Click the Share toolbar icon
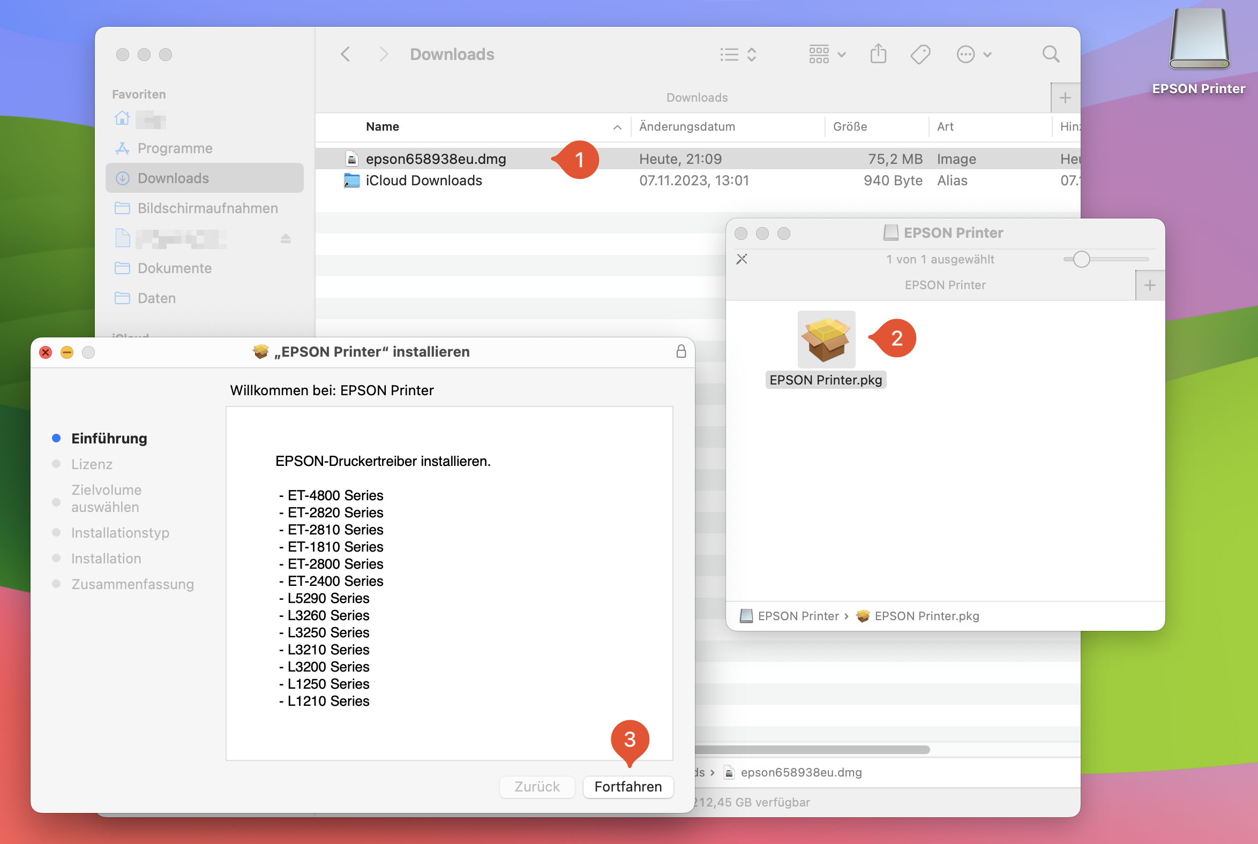The height and width of the screenshot is (844, 1258). click(x=878, y=55)
